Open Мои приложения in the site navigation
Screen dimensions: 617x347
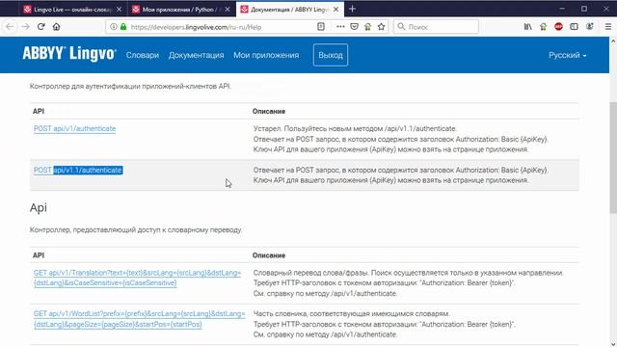coord(266,55)
